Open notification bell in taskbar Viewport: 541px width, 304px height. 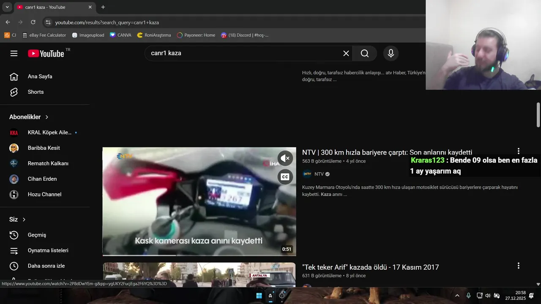pos(531,296)
